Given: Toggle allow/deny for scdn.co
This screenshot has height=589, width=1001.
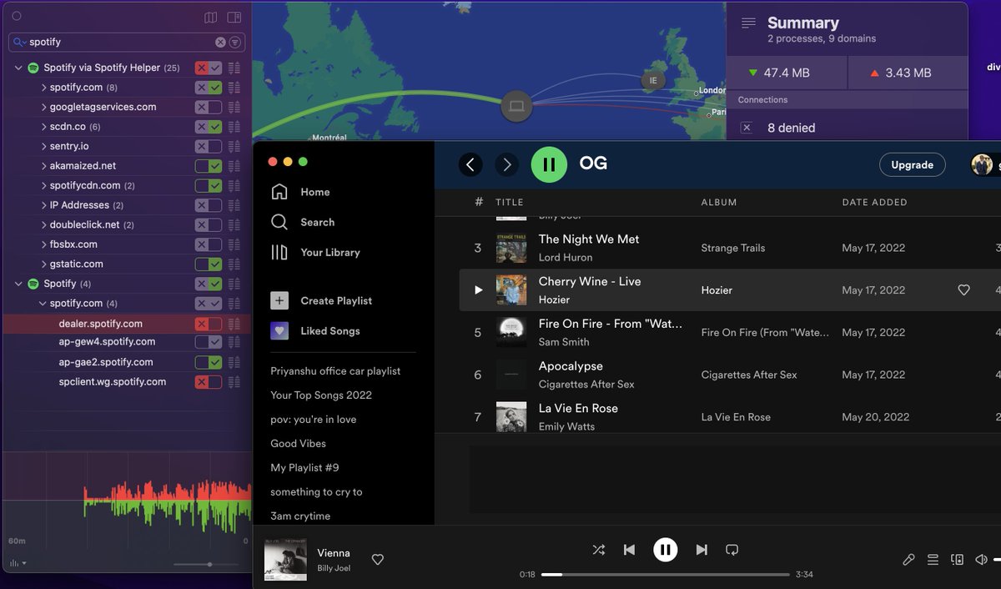Looking at the screenshot, I should pos(209,127).
